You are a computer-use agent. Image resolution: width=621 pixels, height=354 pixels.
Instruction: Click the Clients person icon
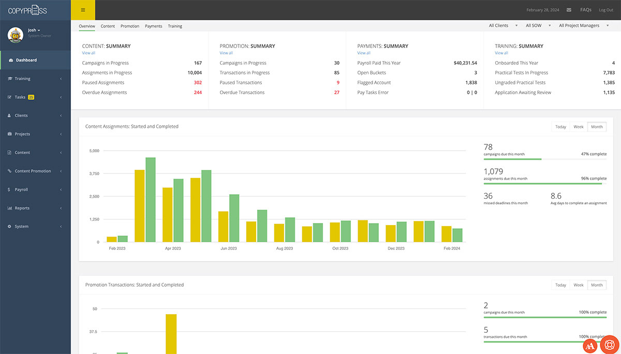point(10,115)
